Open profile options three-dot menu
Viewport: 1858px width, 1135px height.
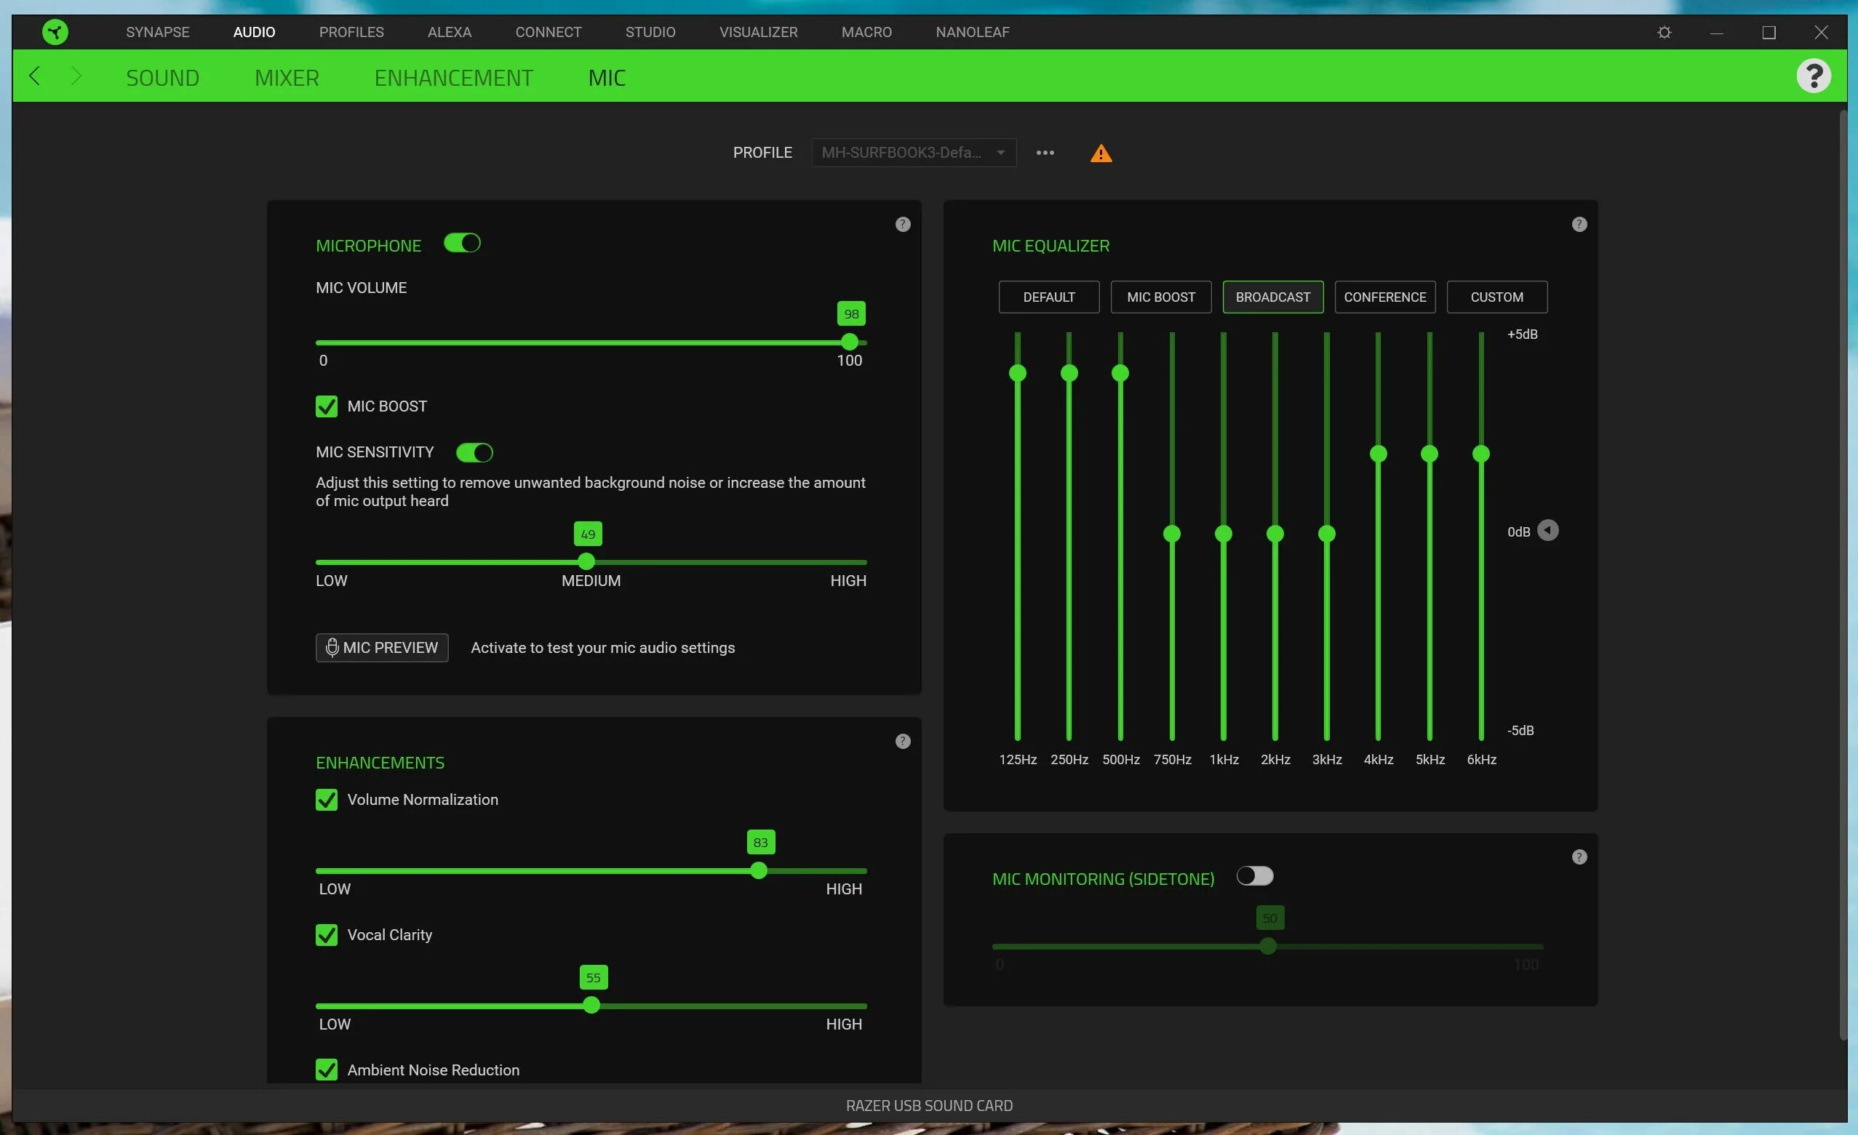click(x=1045, y=153)
